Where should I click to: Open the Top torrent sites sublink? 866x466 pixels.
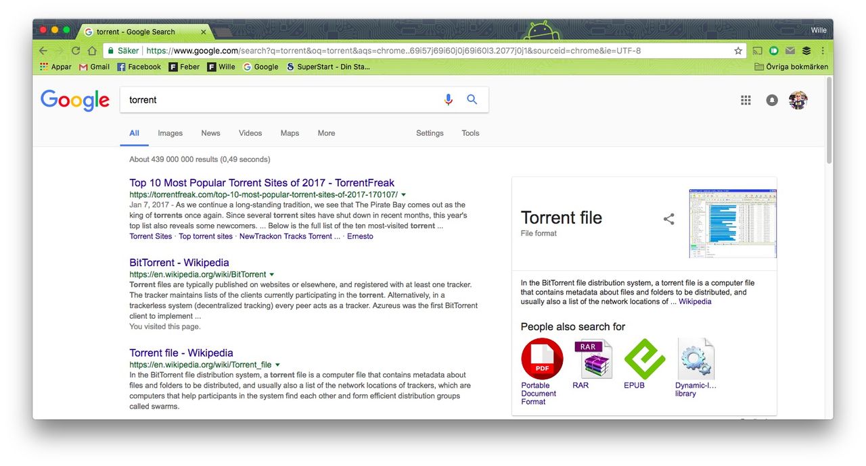[x=206, y=236]
